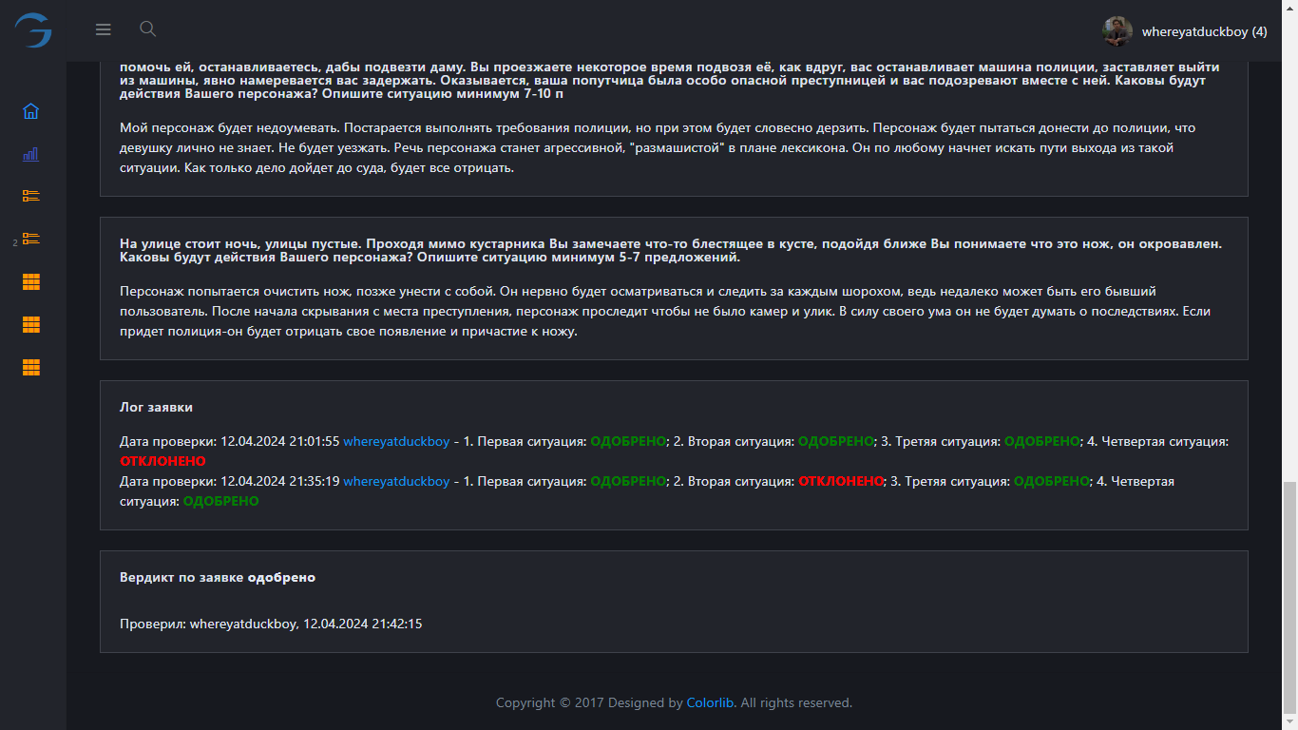
Task: Open the list icon with badge 2
Action: pos(30,240)
